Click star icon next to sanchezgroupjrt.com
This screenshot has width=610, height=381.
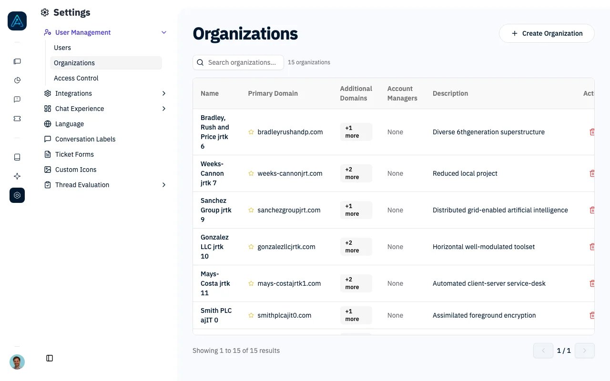click(x=251, y=210)
